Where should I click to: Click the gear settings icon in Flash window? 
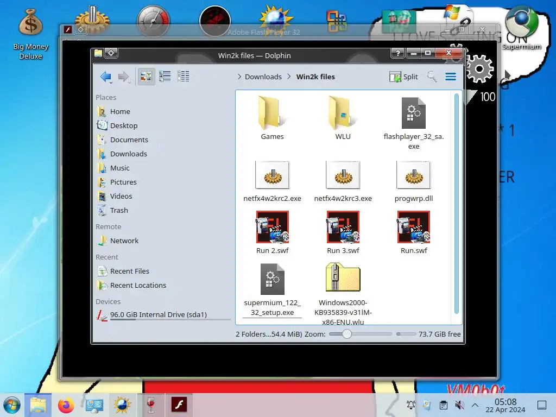click(479, 69)
